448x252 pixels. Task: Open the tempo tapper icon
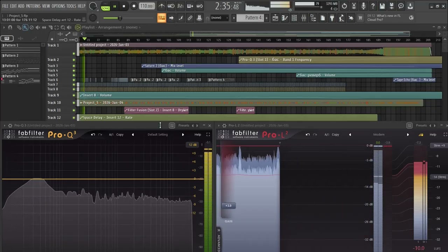click(342, 18)
